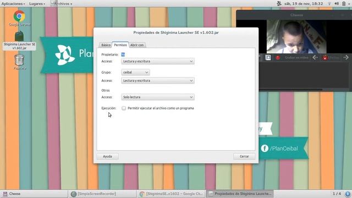352x198 pixels.
Task: Switch to SimpleScreenRecorder in the taskbar
Action: pyautogui.click(x=103, y=194)
